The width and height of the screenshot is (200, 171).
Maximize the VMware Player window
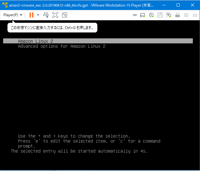tap(178, 5)
